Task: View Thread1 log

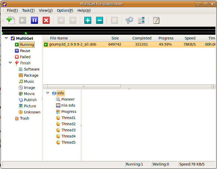Action: [68, 118]
